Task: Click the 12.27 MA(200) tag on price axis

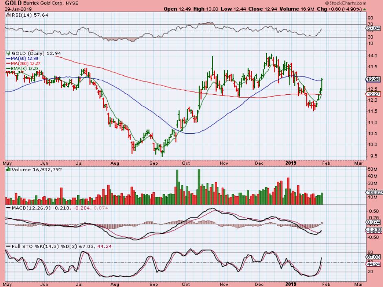Action: (x=373, y=94)
